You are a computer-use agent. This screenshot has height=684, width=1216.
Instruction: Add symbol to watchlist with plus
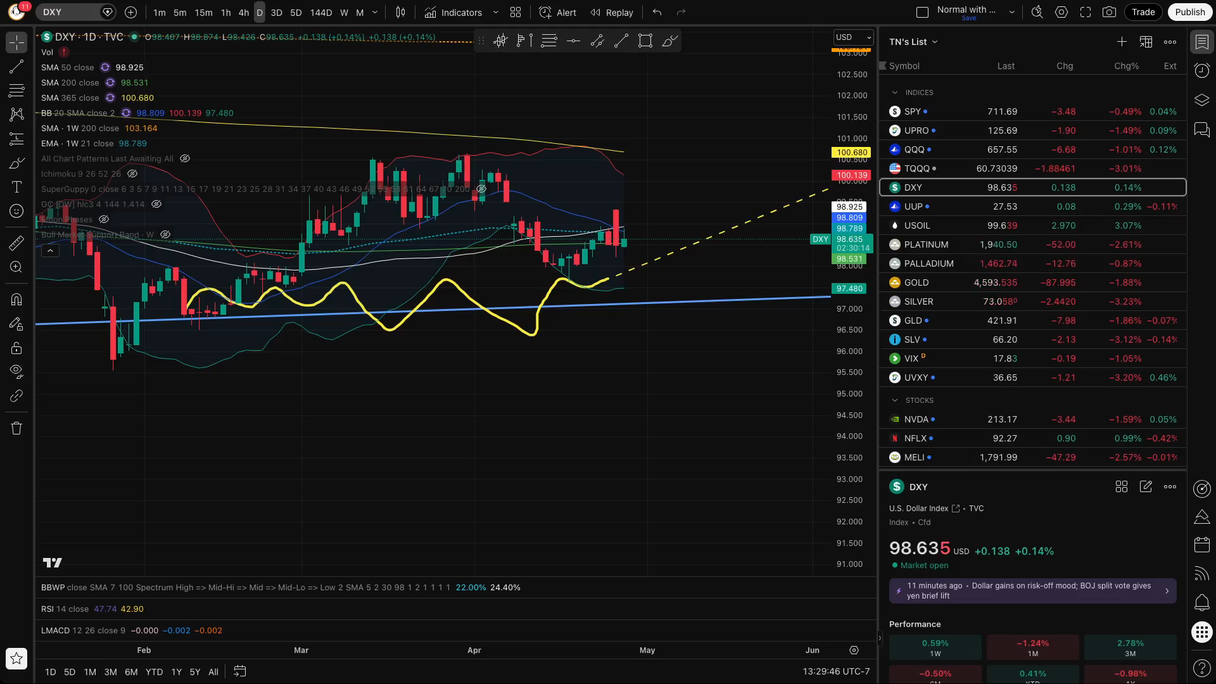(1122, 42)
